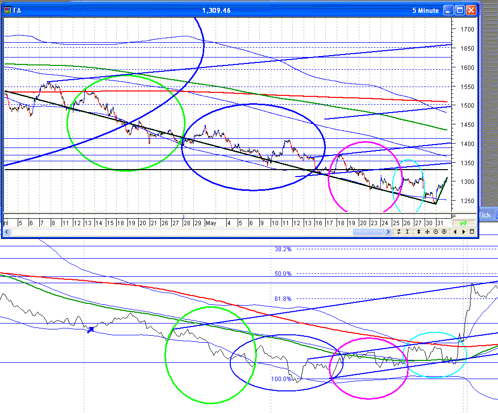
Task: Select the four-way pan arrows tool
Action: click(x=427, y=232)
